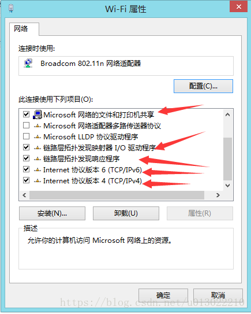Screen dimensions: 251x314
Task: Confirm with the 确定 button
Action: tap(163, 295)
